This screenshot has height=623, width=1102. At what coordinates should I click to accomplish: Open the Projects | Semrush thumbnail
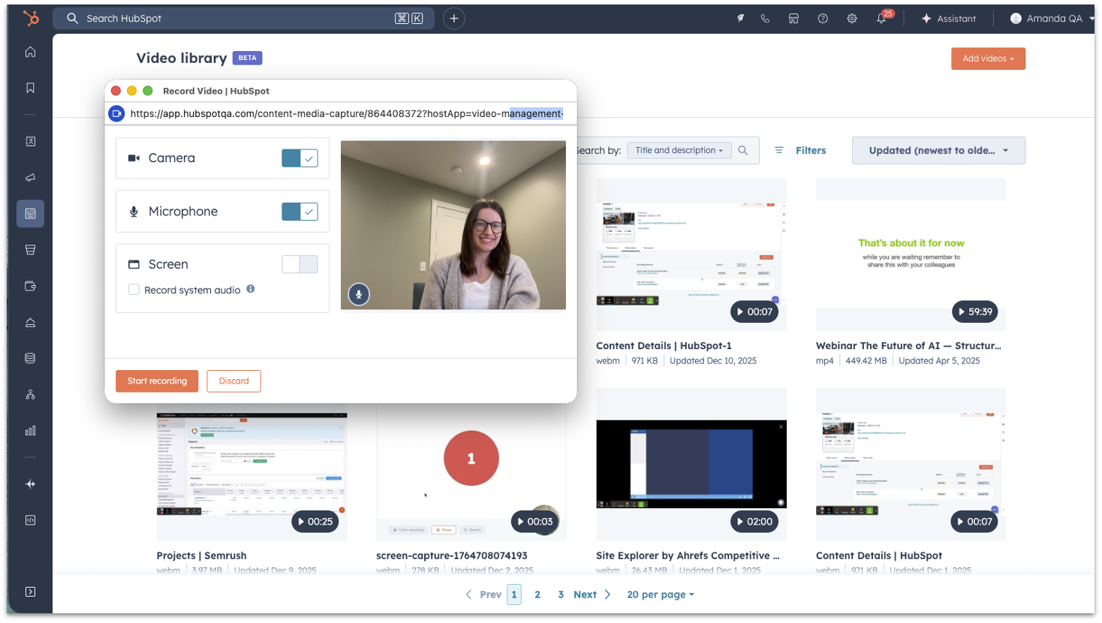pyautogui.click(x=251, y=477)
